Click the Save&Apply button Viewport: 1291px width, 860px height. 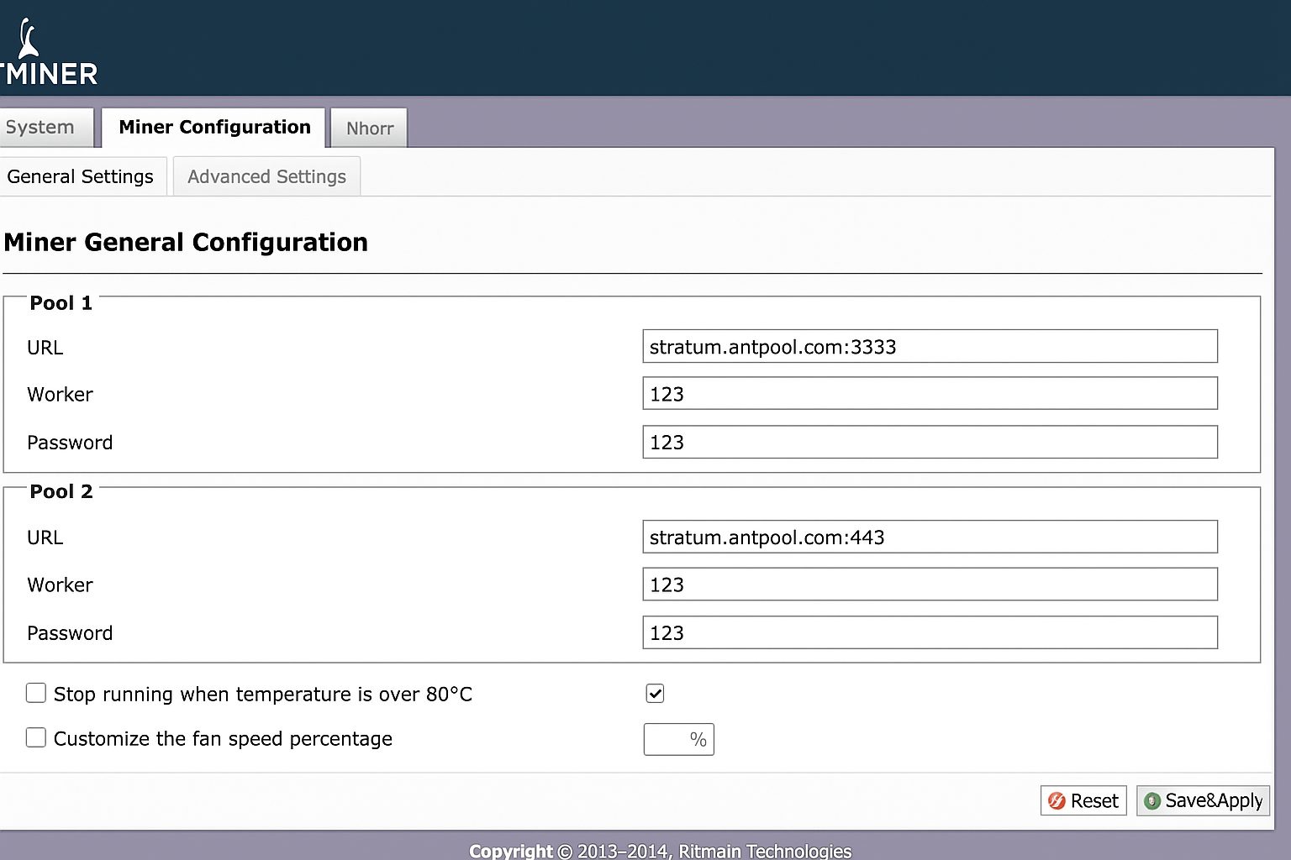click(x=1203, y=801)
